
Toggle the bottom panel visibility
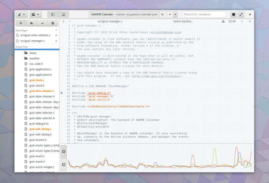(x=63, y=15)
